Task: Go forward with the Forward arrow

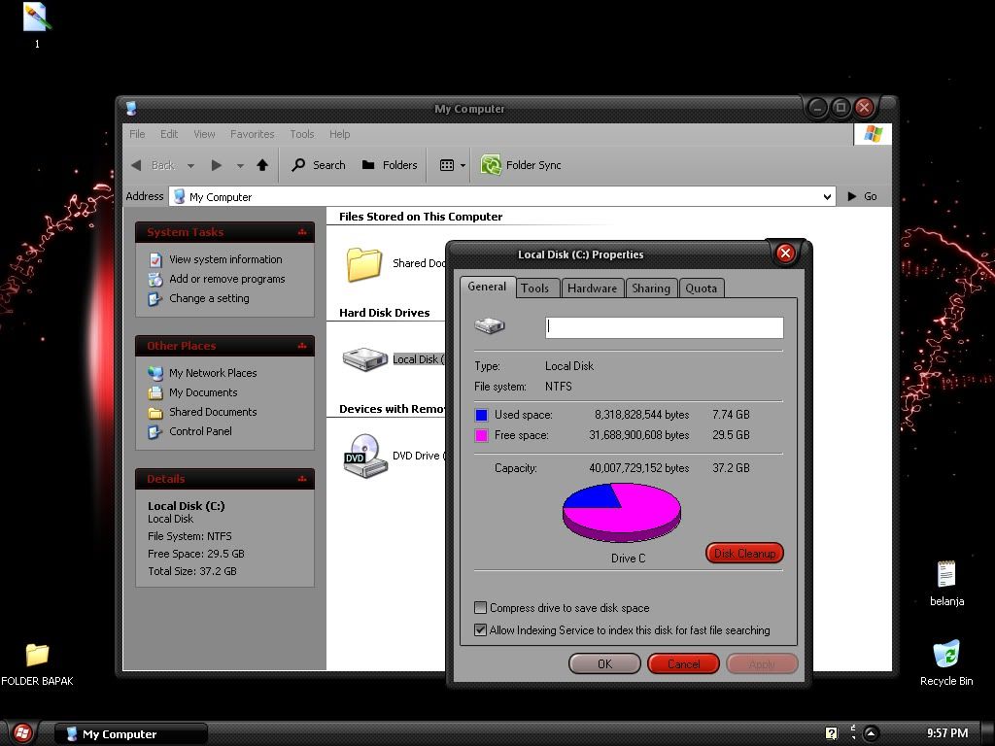Action: [217, 165]
